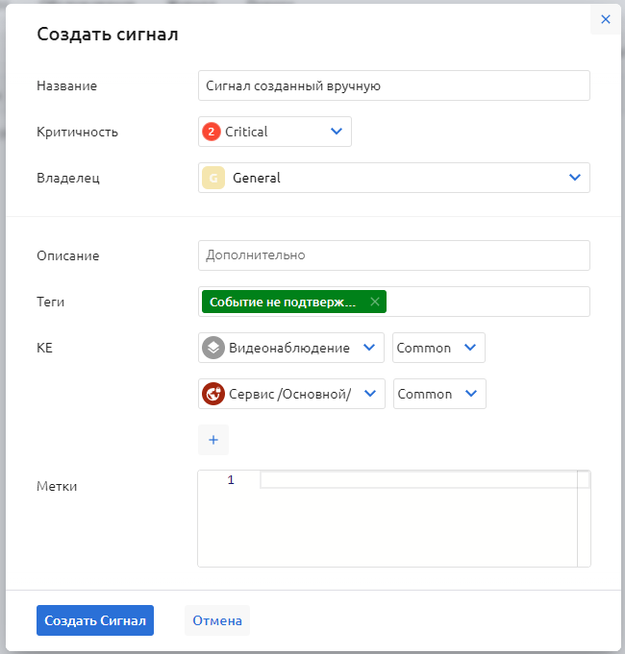This screenshot has height=654, width=625.
Task: Click the red Critical severity badge icon
Action: click(212, 132)
